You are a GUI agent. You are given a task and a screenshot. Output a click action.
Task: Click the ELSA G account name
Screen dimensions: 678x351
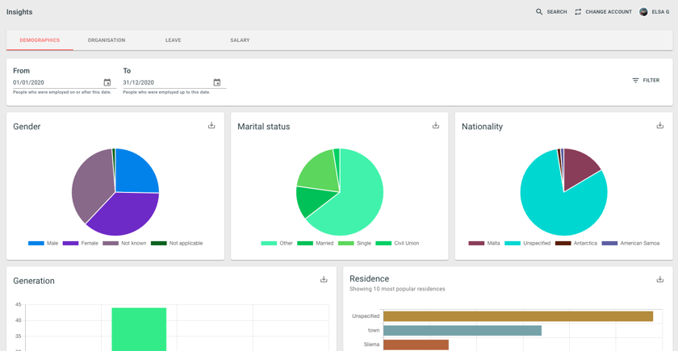[x=660, y=12]
